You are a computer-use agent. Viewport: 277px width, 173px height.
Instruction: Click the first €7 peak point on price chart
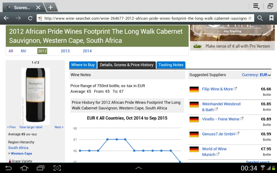coord(107,139)
